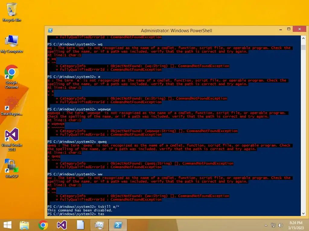Click the PowerShell vertical scrollbar thumb
309x231 pixels.
(x=304, y=47)
